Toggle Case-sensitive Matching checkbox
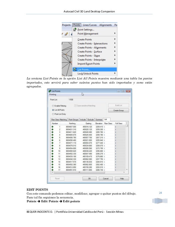175x227 pixels. [x=75, y=106]
